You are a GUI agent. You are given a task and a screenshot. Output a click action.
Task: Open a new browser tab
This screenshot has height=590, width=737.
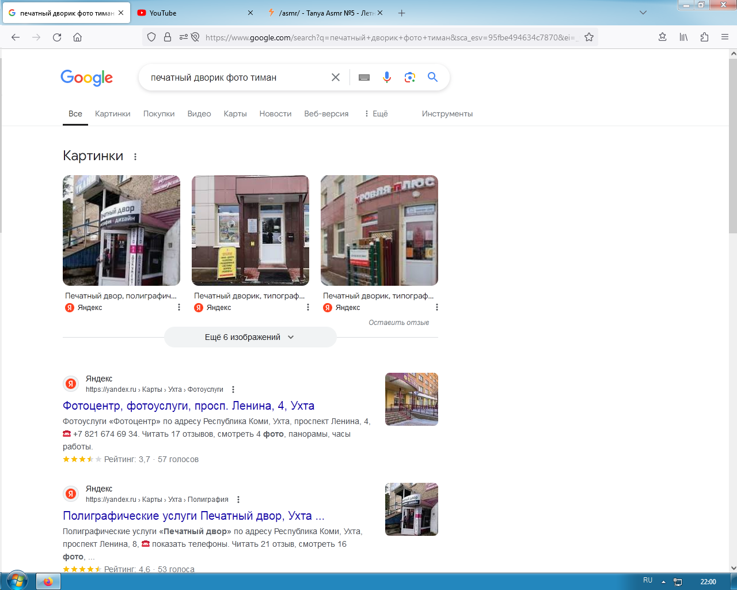pyautogui.click(x=402, y=13)
